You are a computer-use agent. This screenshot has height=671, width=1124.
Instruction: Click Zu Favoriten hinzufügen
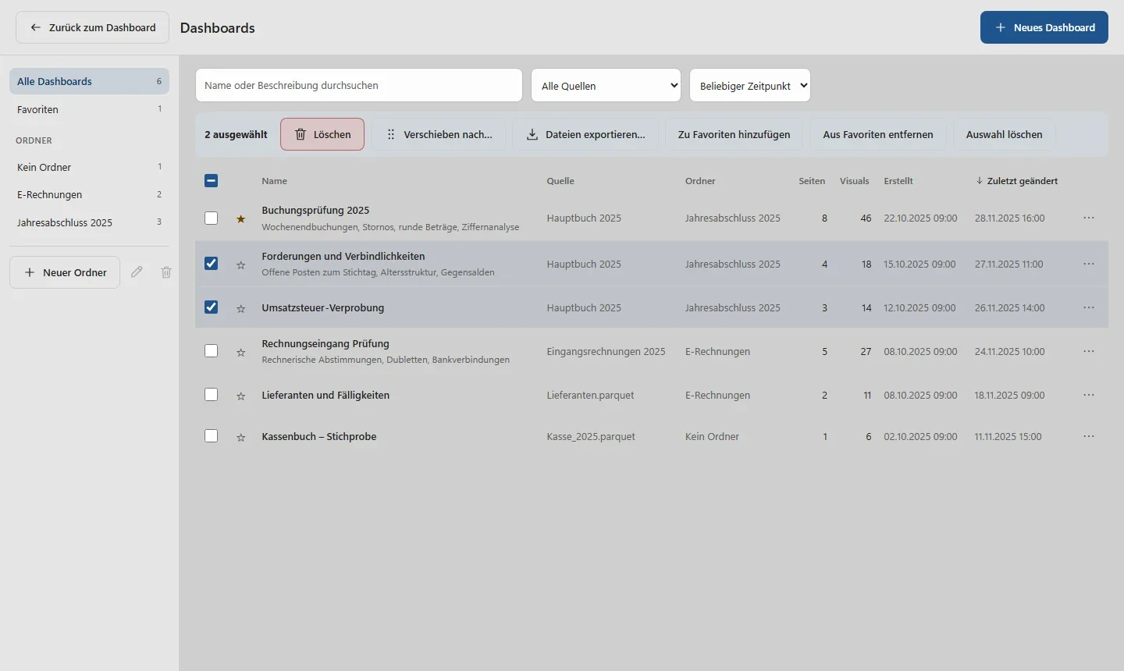pos(735,135)
